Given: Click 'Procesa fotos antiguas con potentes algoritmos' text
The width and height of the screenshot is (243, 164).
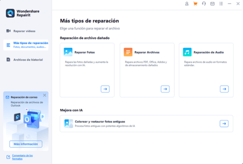Looking at the screenshot, I should coord(105,126).
